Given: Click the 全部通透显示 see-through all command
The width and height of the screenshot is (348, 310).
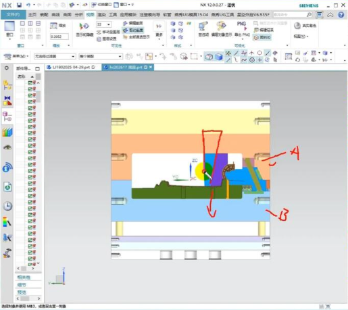Looking at the screenshot, I should coord(136,37).
